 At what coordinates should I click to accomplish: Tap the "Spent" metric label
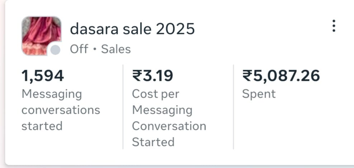259,94
